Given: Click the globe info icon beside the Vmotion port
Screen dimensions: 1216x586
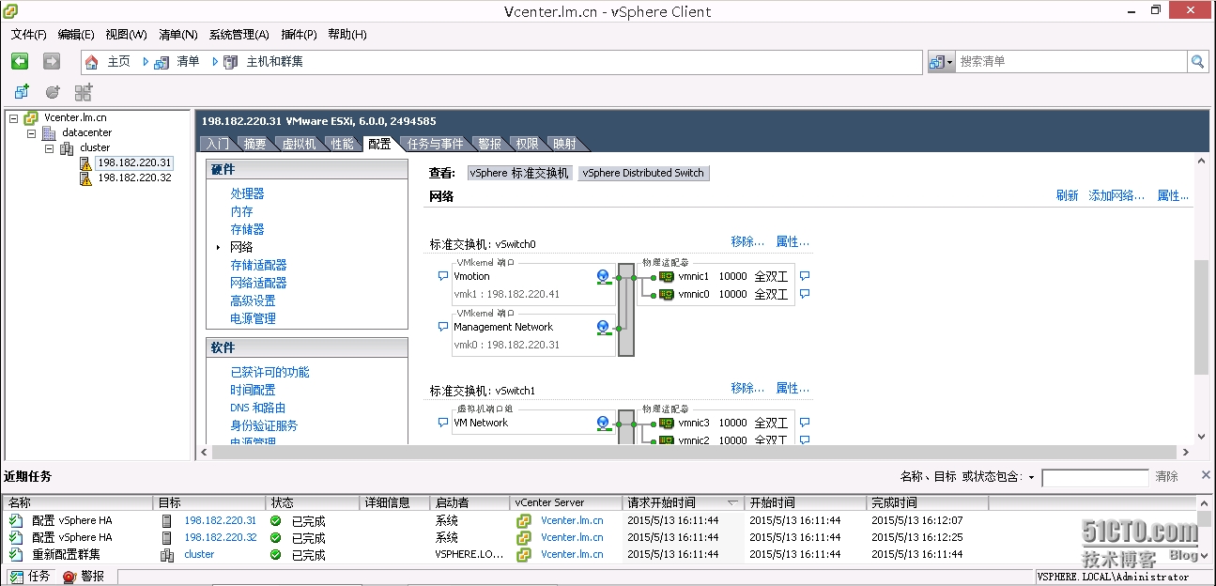Looking at the screenshot, I should [x=602, y=275].
